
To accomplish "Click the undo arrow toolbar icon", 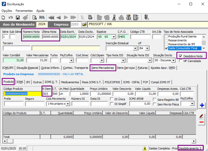I will pyautogui.click(x=10, y=17).
